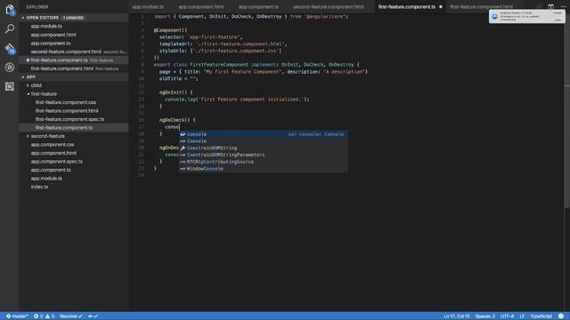Open the Explorer view in activity bar
Viewport: 570px width, 320px height.
(x=10, y=10)
